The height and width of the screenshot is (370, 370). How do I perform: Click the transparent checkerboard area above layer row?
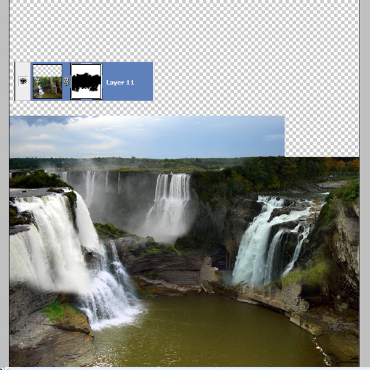(185, 31)
